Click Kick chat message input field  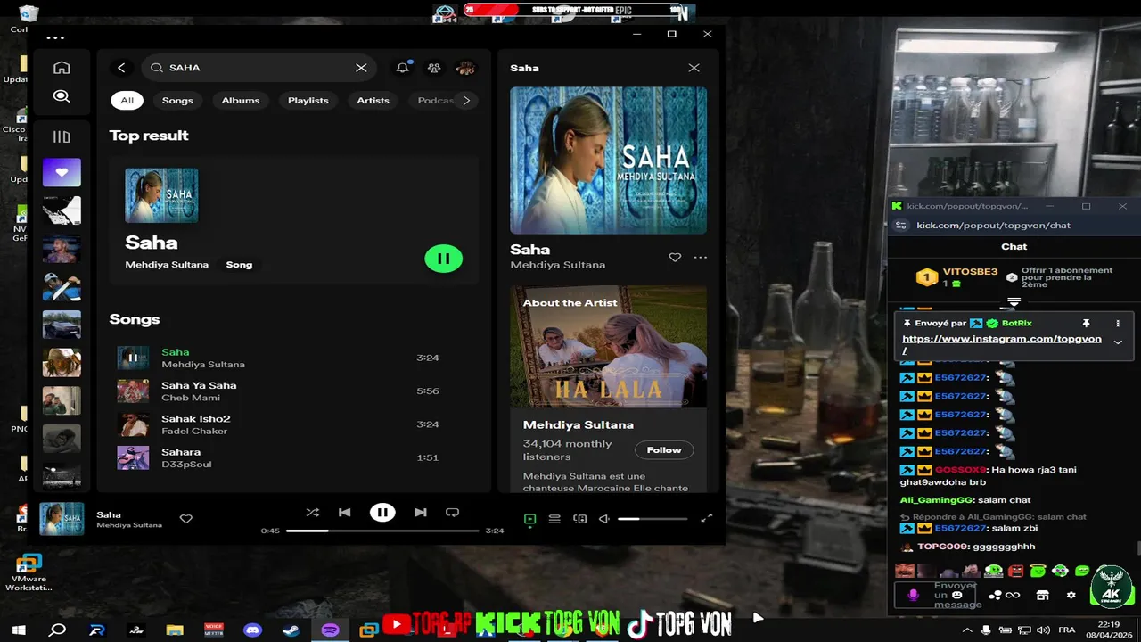(934, 595)
